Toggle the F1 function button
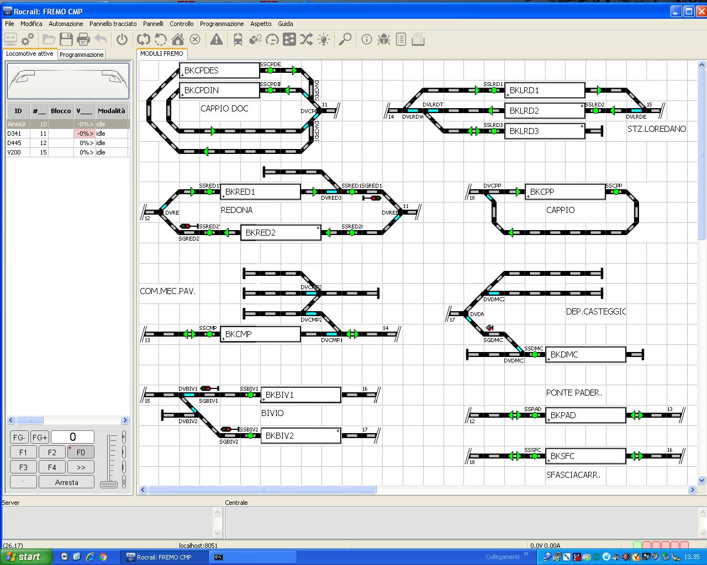Image resolution: width=707 pixels, height=565 pixels. 23,452
